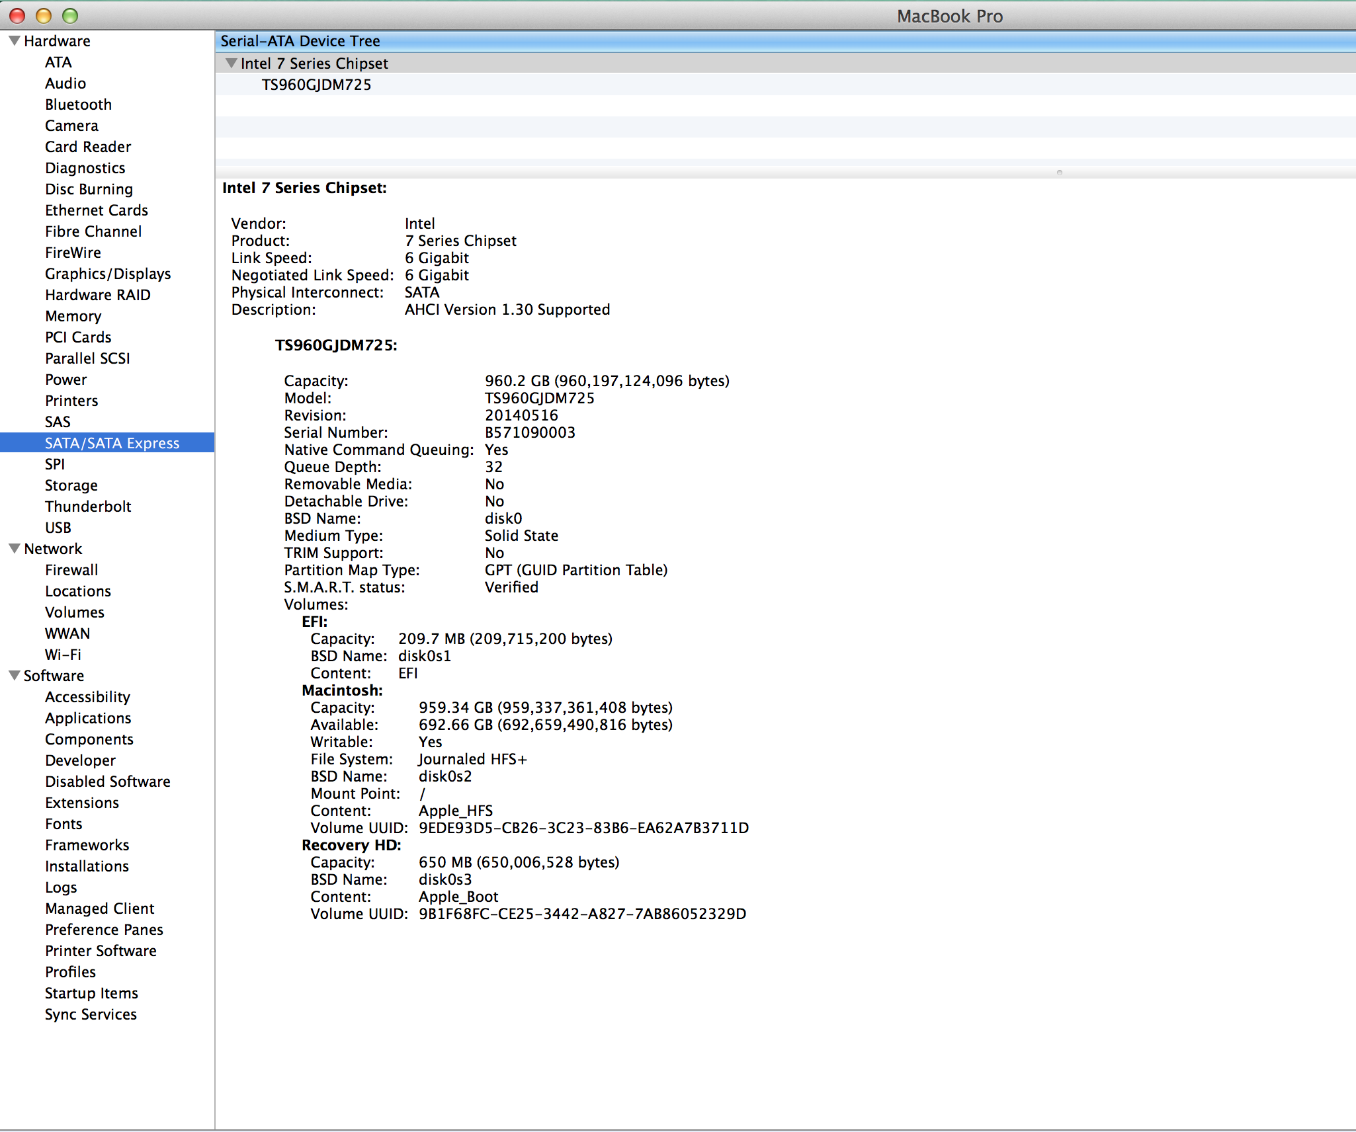
Task: Open the ATA hardware category
Action: pyautogui.click(x=58, y=62)
